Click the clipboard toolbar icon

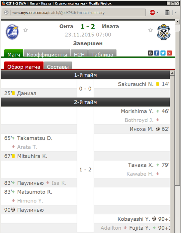[167, 13]
